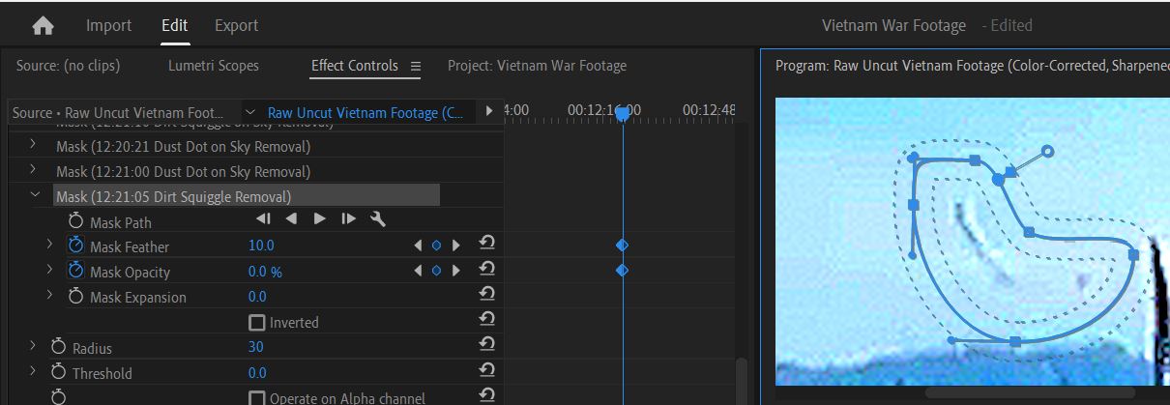Switch to the Export workspace tab
The height and width of the screenshot is (405, 1170).
(236, 25)
